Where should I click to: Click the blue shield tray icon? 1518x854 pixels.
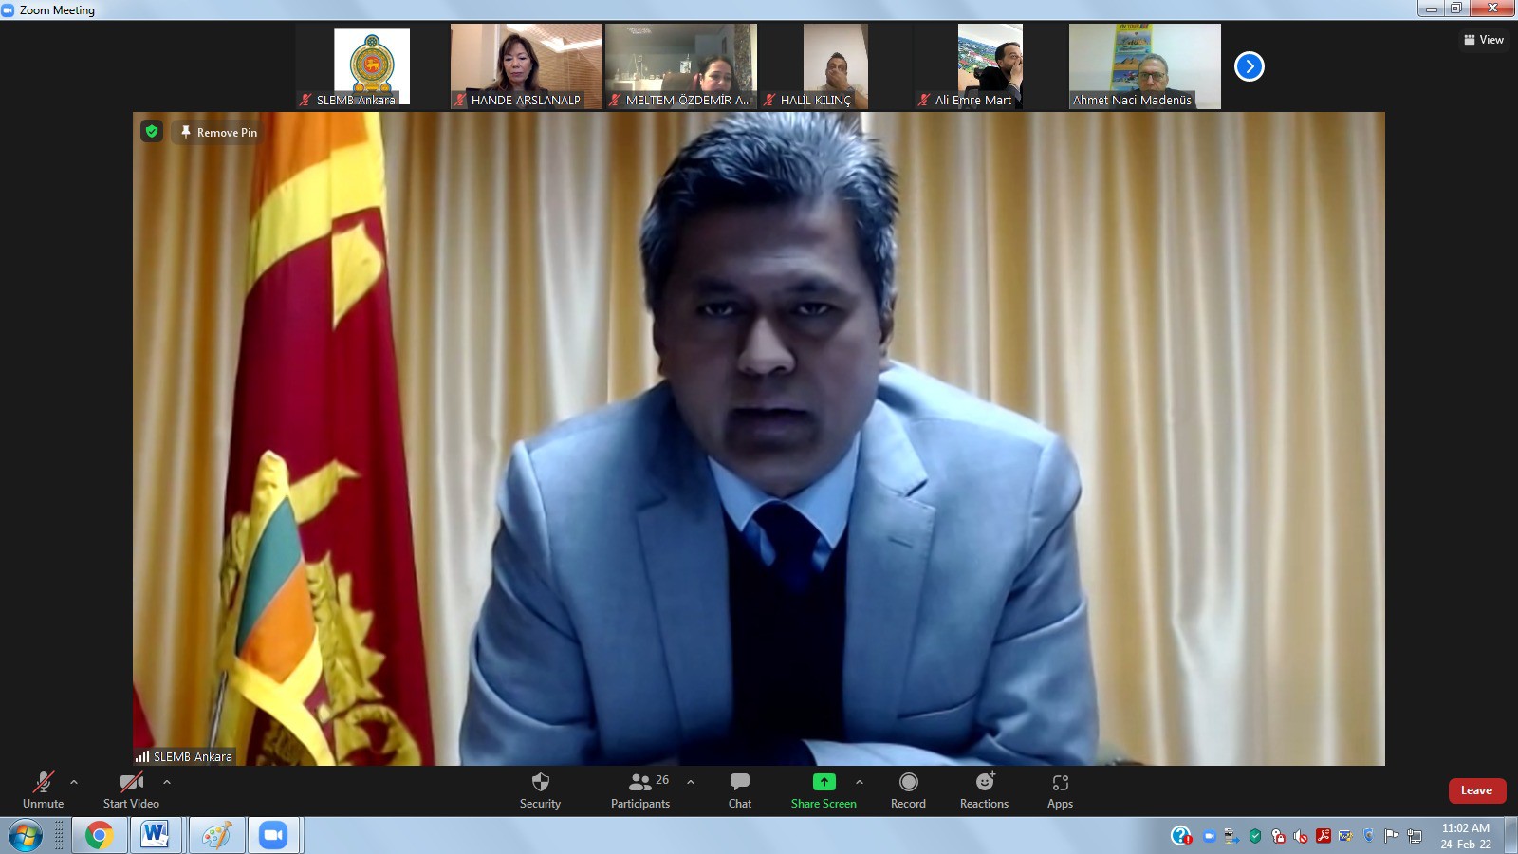coord(1369,836)
